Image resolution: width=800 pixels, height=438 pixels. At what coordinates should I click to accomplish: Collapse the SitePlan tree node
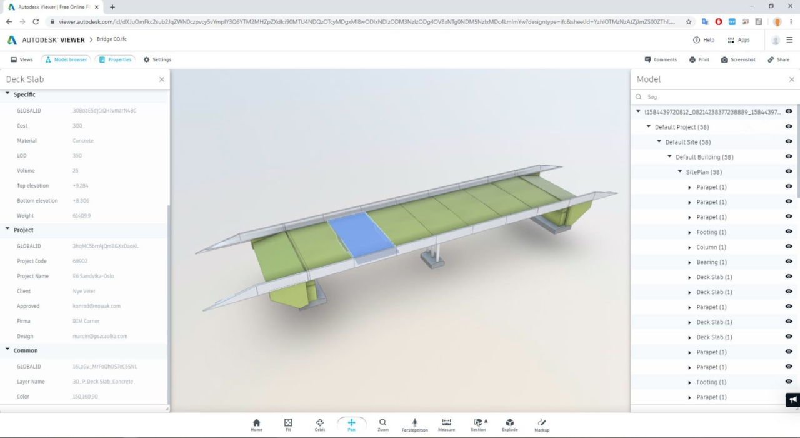coord(680,171)
